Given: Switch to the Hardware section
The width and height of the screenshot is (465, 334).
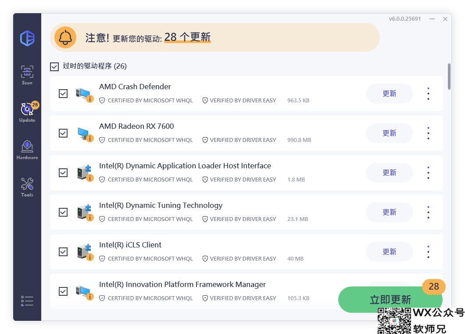Looking at the screenshot, I should tap(27, 149).
